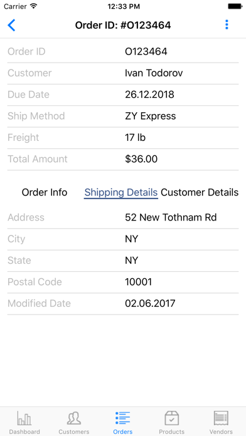Go to Customers via people icon
The width and height of the screenshot is (246, 436).
pyautogui.click(x=74, y=418)
